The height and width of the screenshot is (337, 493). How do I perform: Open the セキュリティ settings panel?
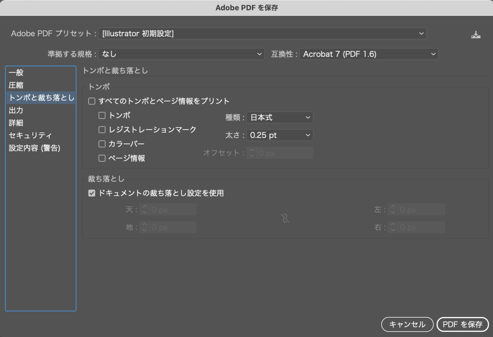[30, 135]
